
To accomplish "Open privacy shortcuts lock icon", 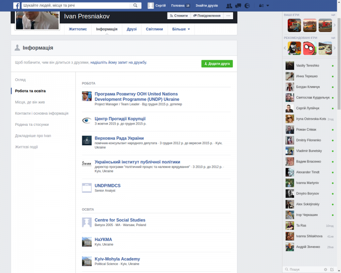I will (261, 6).
